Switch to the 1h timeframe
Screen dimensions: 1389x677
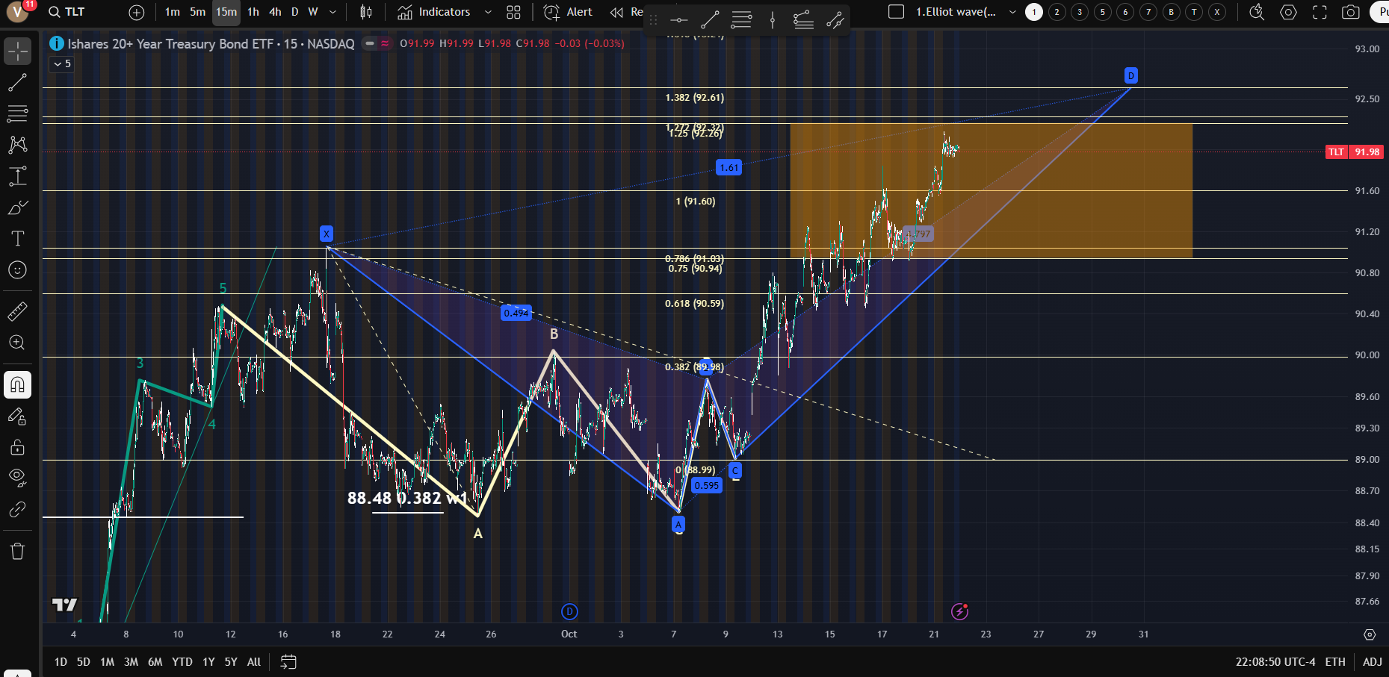[253, 12]
